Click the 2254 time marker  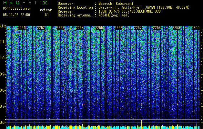coord(80,28)
